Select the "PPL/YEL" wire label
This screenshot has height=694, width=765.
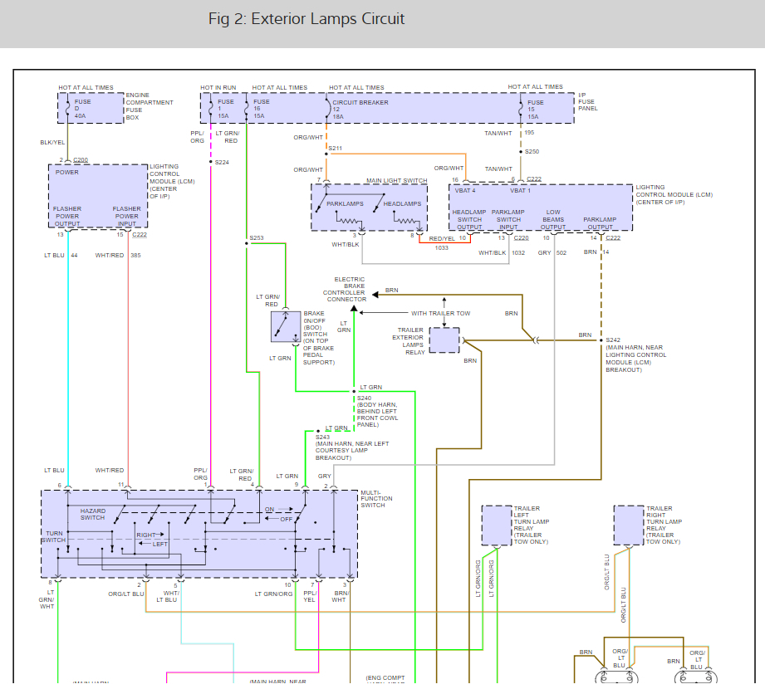point(310,597)
